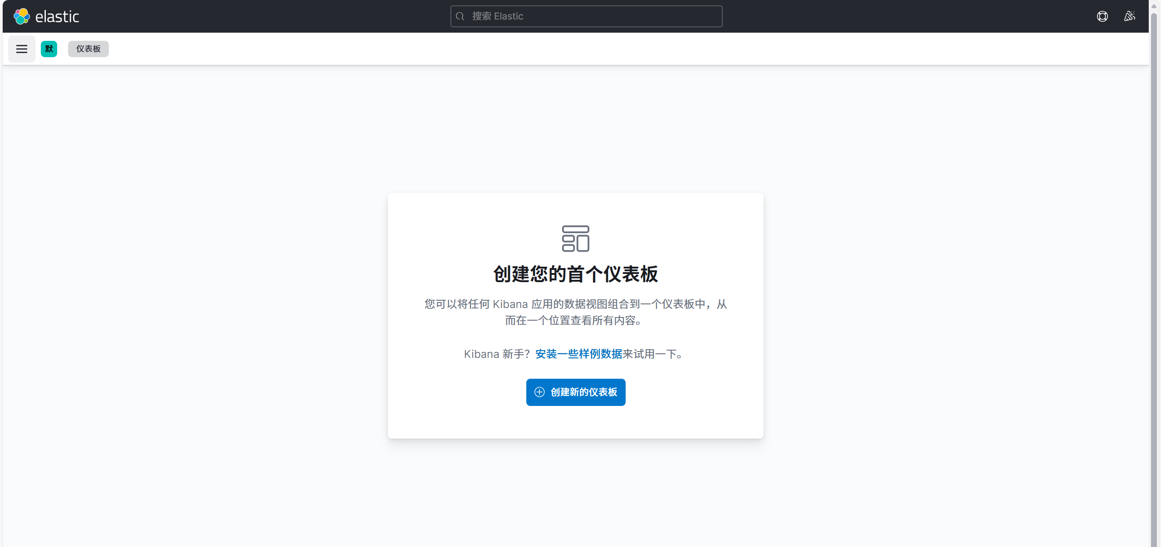Click the magnifier icon in search bar
This screenshot has width=1161, height=547.
click(460, 16)
